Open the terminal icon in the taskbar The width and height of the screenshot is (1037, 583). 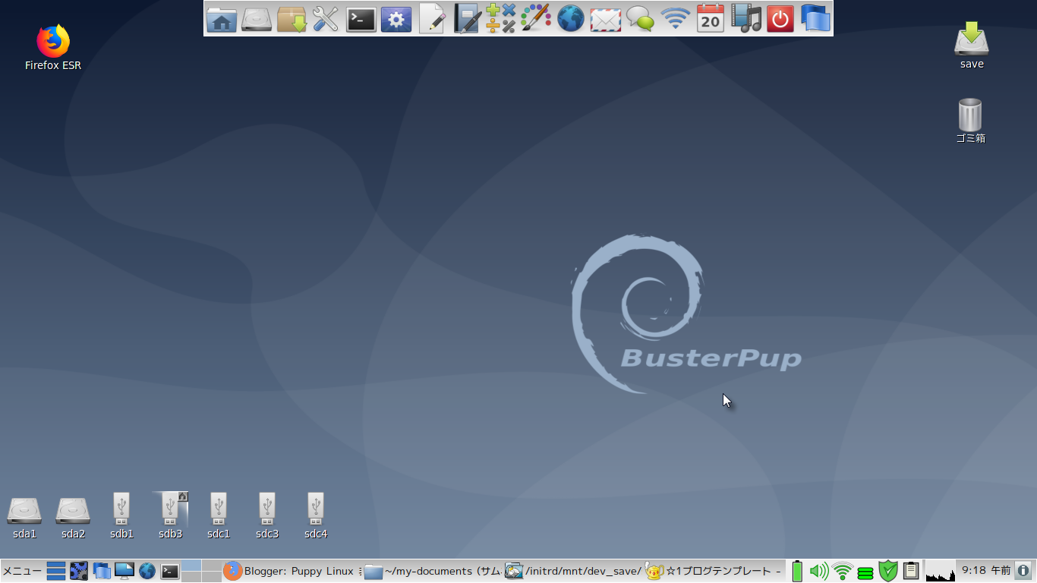[170, 571]
